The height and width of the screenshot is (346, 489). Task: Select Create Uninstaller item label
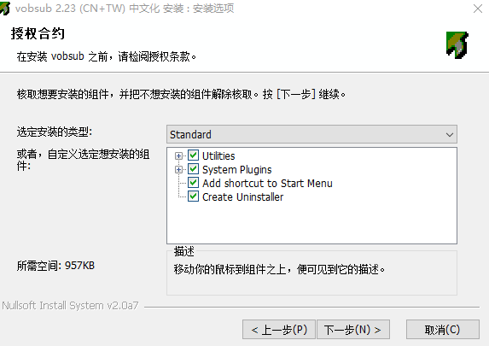pyautogui.click(x=243, y=197)
